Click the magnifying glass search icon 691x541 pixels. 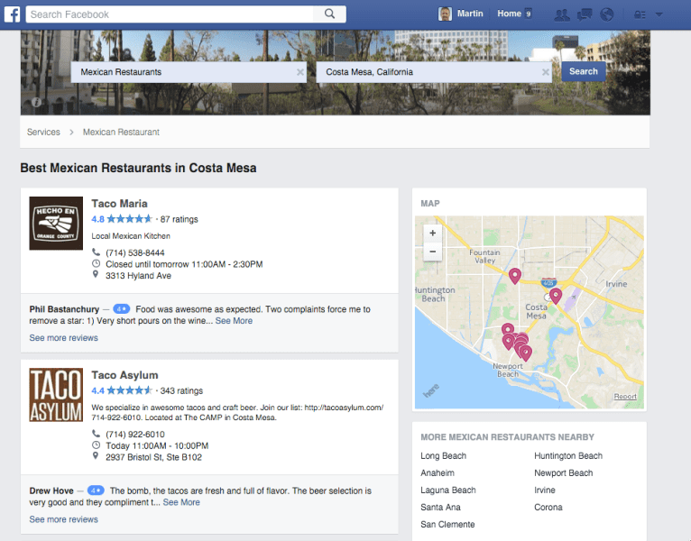(x=329, y=14)
